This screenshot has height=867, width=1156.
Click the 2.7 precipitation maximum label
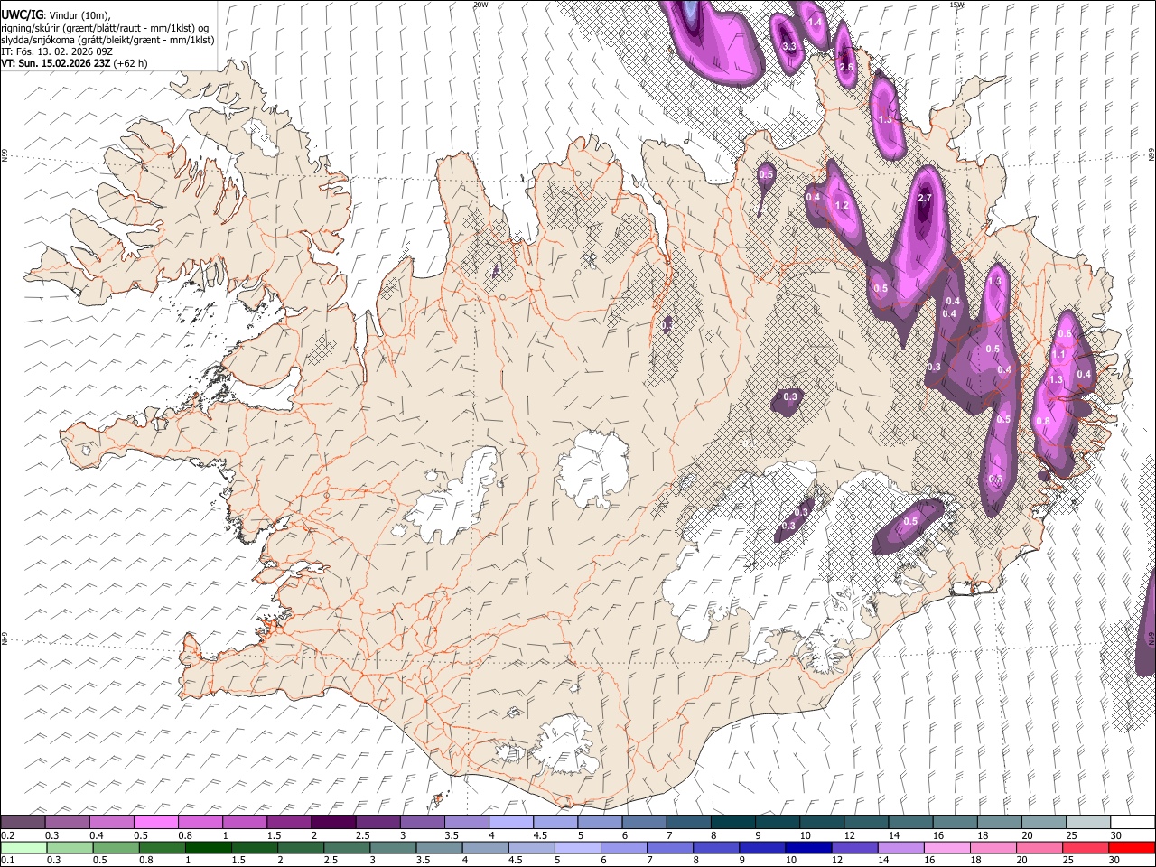(x=924, y=198)
